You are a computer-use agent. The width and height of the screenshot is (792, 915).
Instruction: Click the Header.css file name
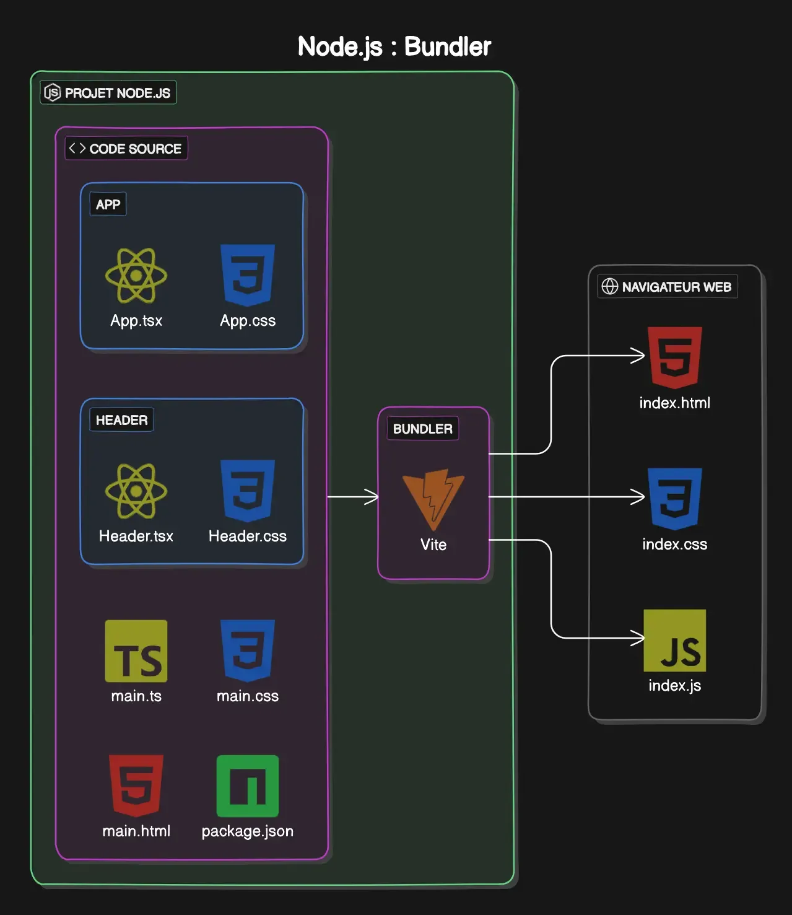coord(248,536)
